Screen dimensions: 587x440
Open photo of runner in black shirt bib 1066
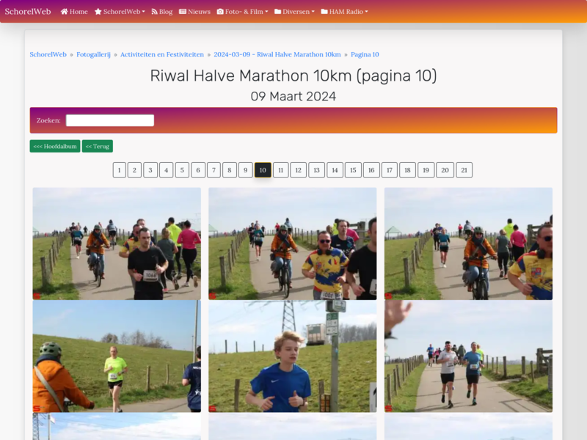[x=117, y=243]
